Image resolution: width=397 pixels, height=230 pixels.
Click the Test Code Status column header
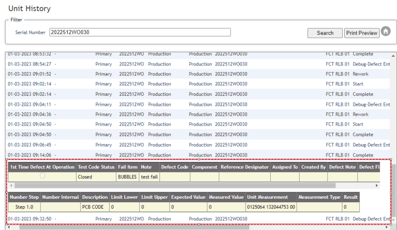[96, 167]
